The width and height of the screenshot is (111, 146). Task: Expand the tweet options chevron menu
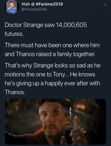click(105, 5)
